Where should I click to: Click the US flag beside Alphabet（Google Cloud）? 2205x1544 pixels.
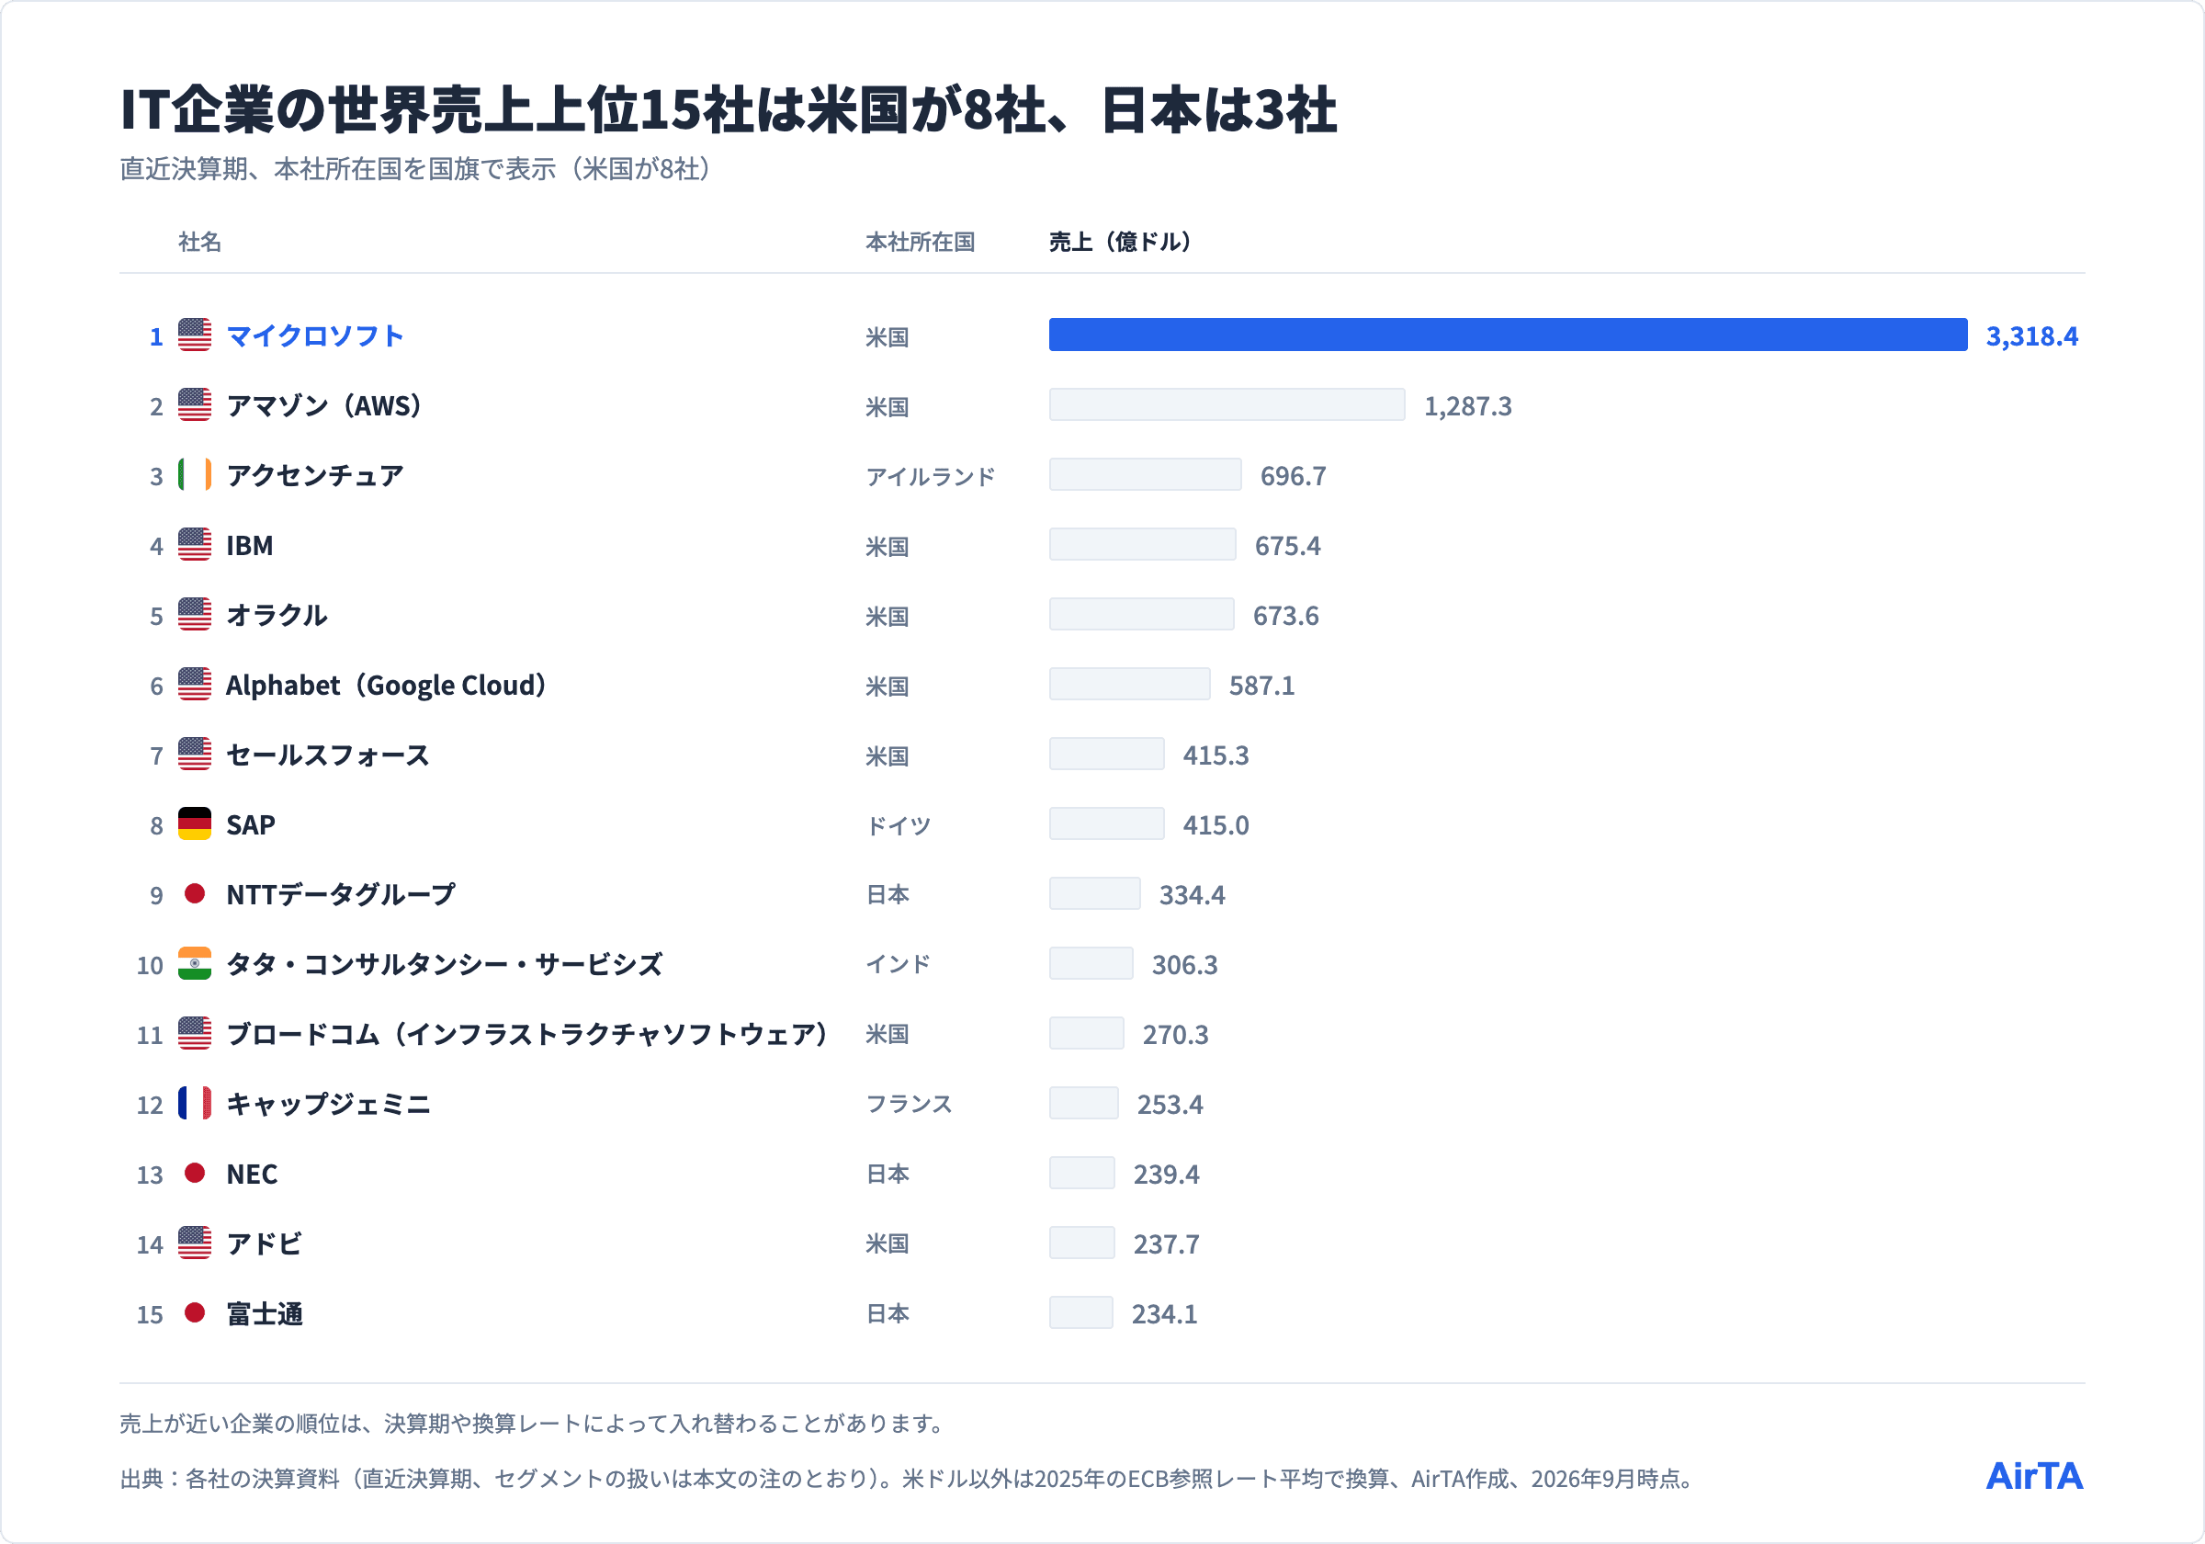pyautogui.click(x=194, y=685)
